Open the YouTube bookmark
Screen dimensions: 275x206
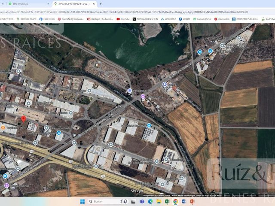coord(123,19)
